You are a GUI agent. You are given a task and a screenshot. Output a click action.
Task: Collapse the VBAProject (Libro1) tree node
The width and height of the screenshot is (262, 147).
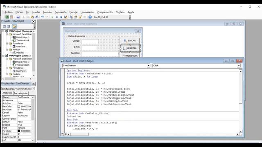(3, 56)
